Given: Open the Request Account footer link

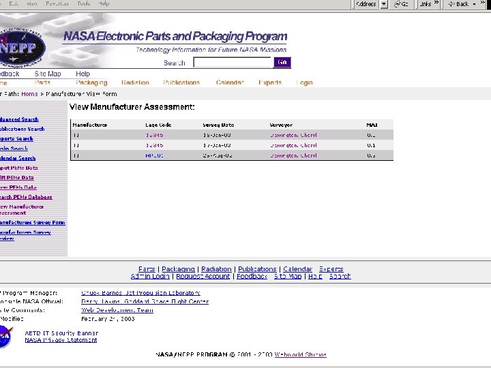Looking at the screenshot, I should [x=203, y=276].
